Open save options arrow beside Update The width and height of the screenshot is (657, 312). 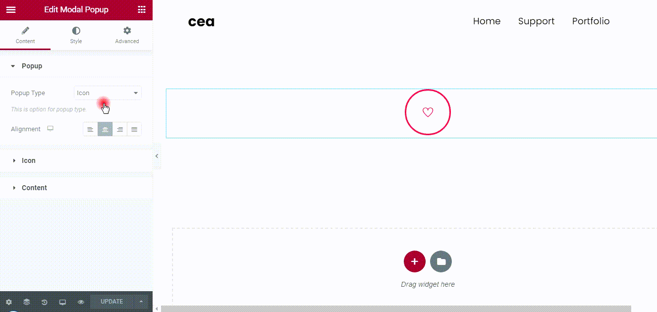pos(141,302)
